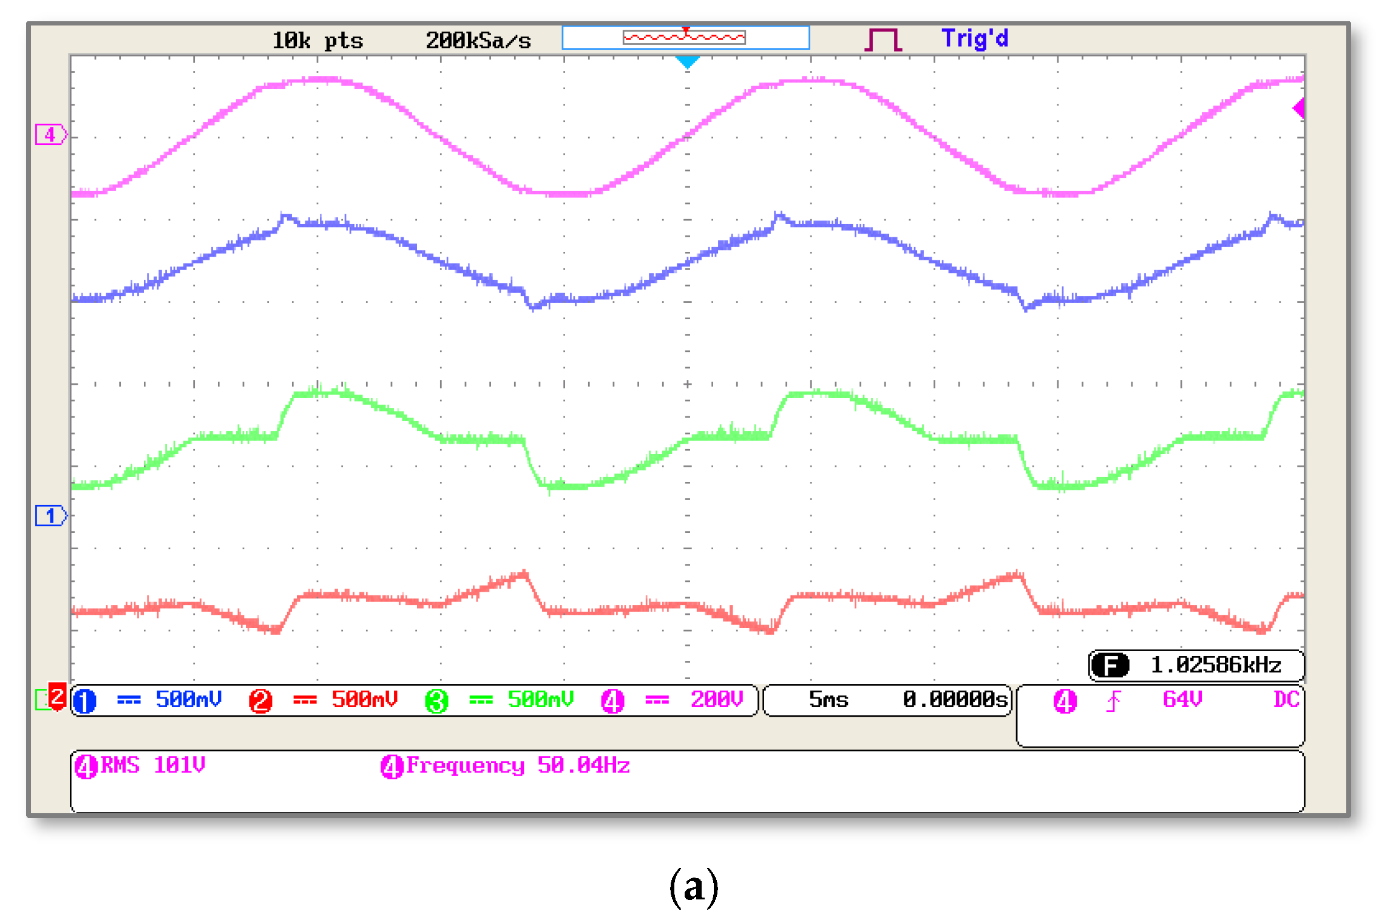The image size is (1376, 917).
Task: Click the cyan trigger position marker
Action: point(687,62)
